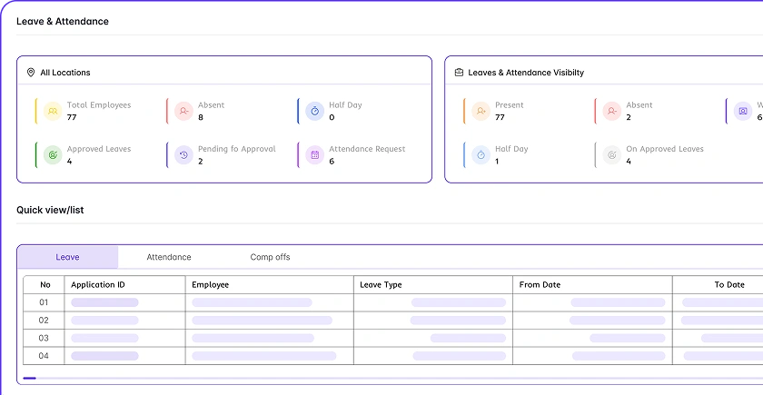Image resolution: width=763 pixels, height=395 pixels.
Task: Click the Attendance Request calendar icon
Action: point(315,155)
